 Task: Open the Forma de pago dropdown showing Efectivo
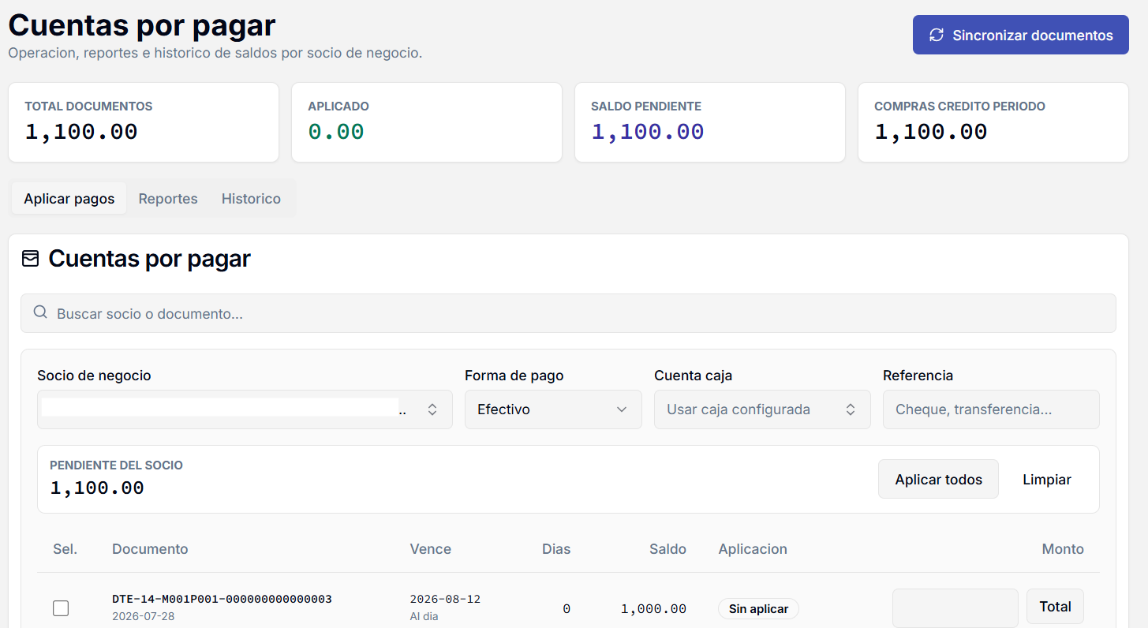pos(553,409)
